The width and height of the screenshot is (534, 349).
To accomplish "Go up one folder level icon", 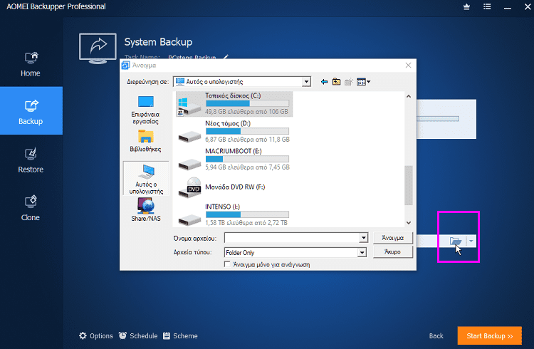I will click(337, 82).
